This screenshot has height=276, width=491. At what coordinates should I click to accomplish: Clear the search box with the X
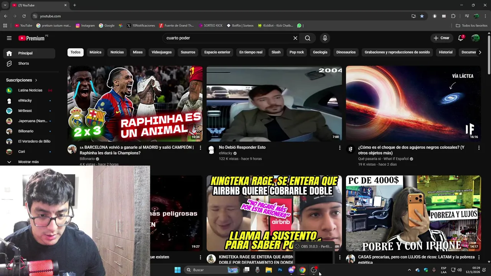click(x=295, y=38)
